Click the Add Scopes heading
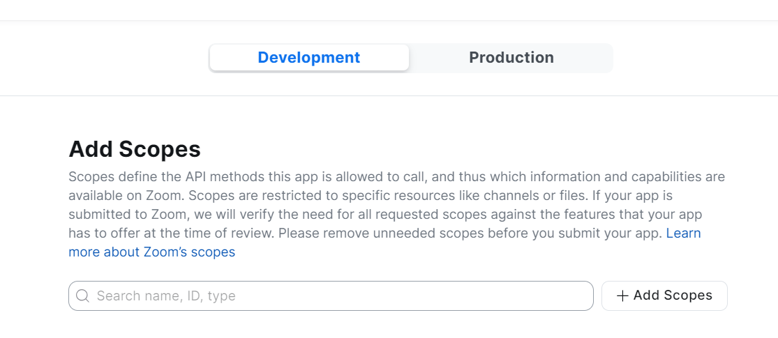 click(x=135, y=148)
